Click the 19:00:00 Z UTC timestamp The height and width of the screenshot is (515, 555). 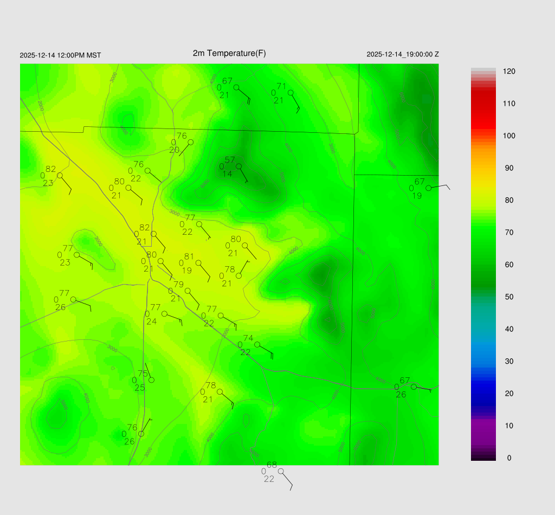click(403, 54)
